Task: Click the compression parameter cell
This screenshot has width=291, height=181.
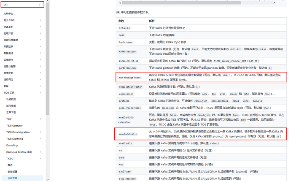Action: (132, 94)
